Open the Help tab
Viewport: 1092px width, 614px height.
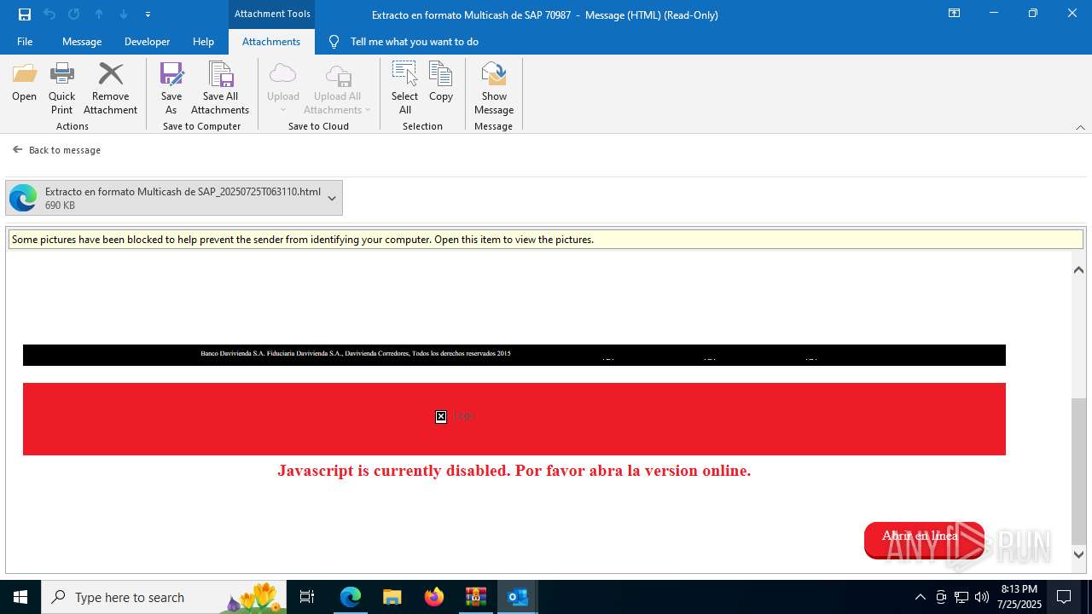click(203, 41)
